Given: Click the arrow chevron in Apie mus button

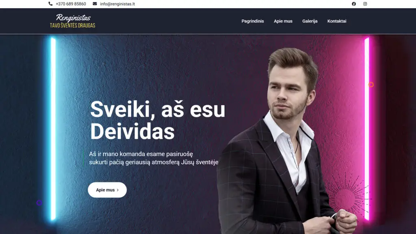Looking at the screenshot, I should point(118,190).
